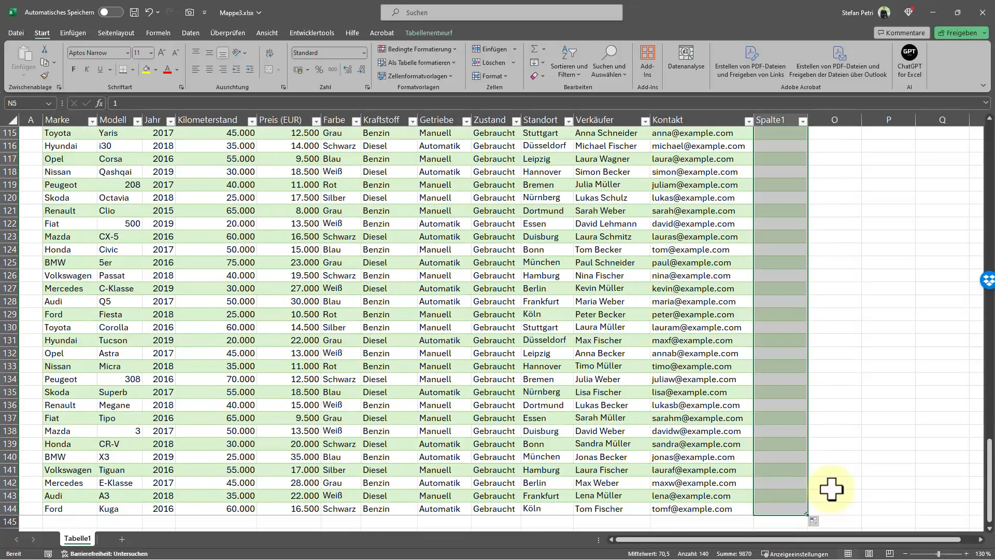Click the Bedingte Formatierung icon
Image resolution: width=995 pixels, height=560 pixels.
coord(418,49)
